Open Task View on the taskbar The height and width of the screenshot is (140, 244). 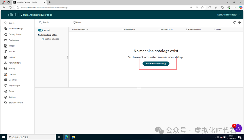[59, 137]
